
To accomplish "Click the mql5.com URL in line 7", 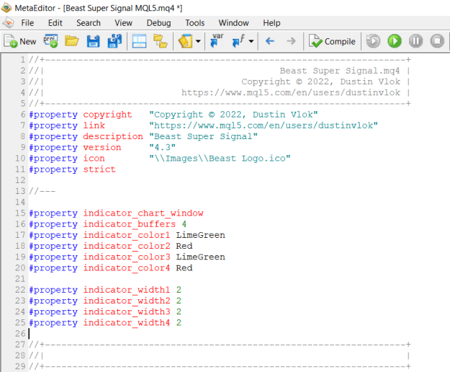I will [x=264, y=125].
